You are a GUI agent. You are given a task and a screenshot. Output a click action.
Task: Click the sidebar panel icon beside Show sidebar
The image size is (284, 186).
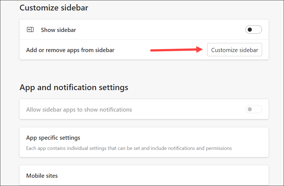(30, 29)
